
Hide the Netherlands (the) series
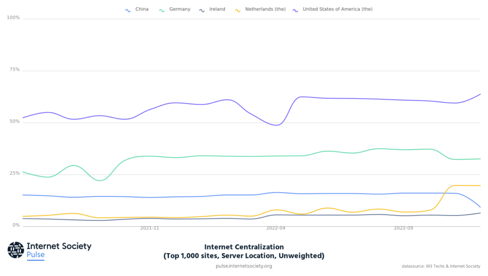(x=265, y=9)
